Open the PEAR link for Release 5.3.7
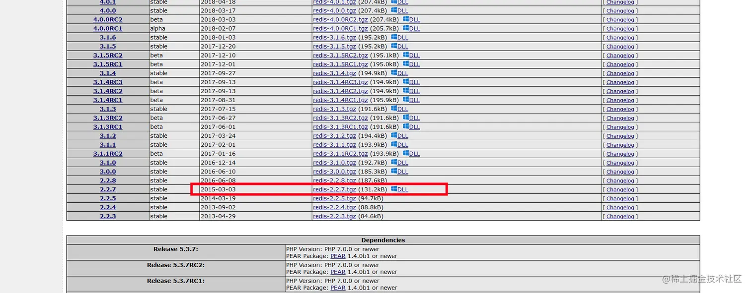The width and height of the screenshot is (751, 293). [338, 256]
